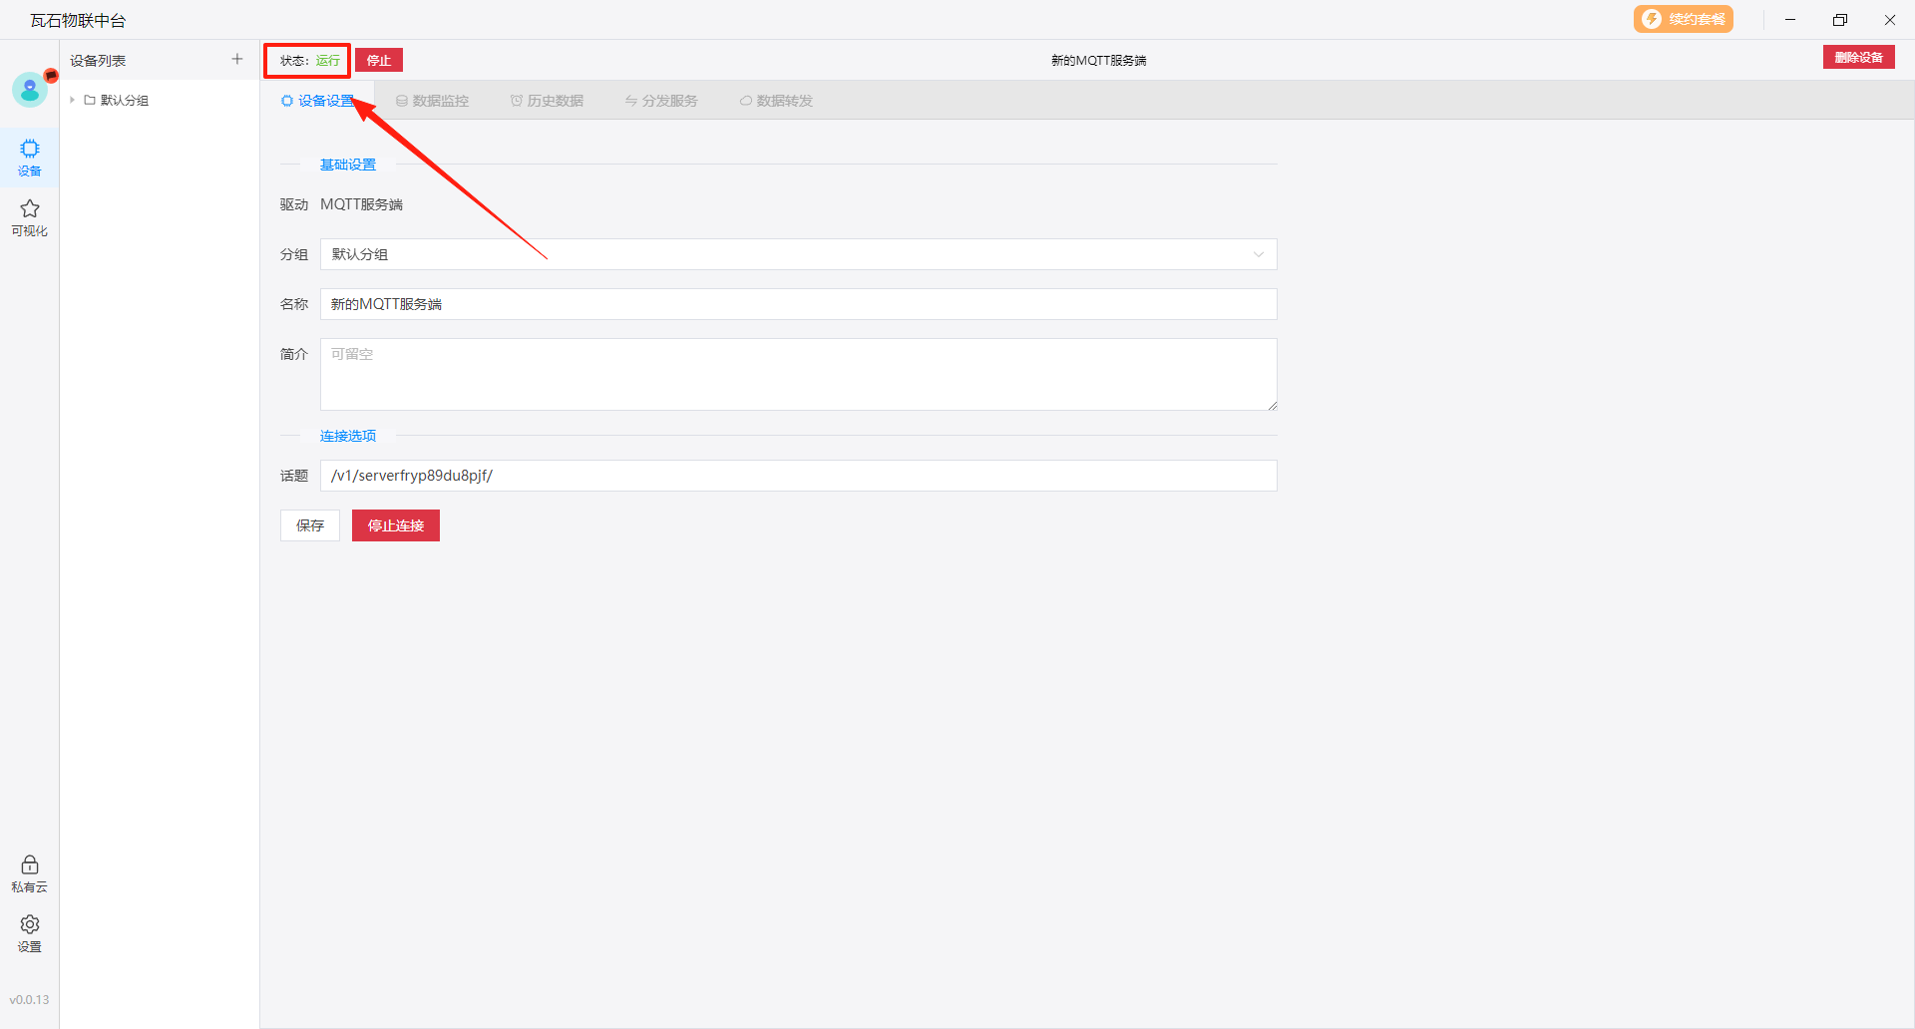Open the 数据转发 tab
This screenshot has width=1915, height=1029.
pos(776,101)
